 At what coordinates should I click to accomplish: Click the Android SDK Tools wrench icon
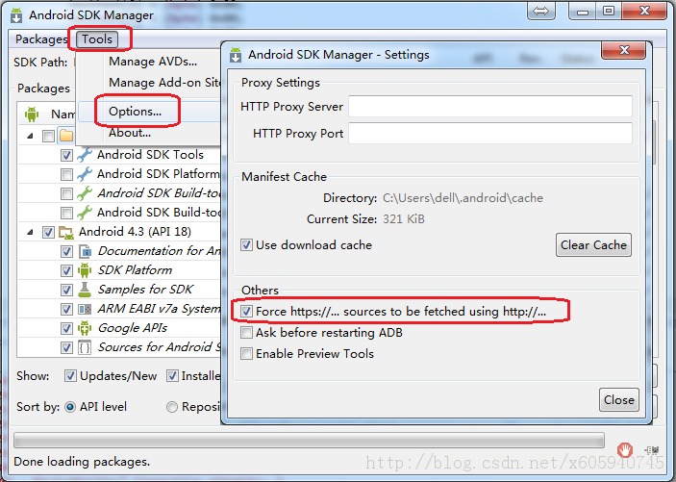[85, 155]
